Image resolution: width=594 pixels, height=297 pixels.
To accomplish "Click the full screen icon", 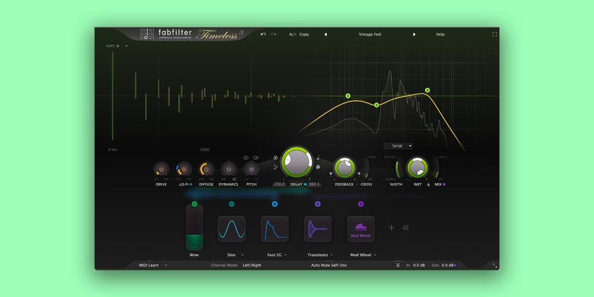I will (x=494, y=34).
